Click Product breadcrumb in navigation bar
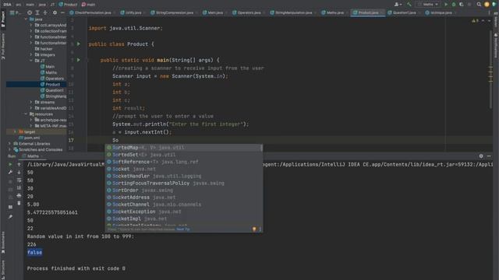 68,5
